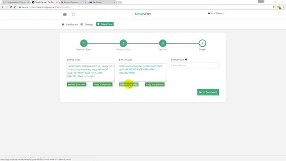Switch to the SimplyPay.me browser tab
286x161 pixels.
coord(45,2)
